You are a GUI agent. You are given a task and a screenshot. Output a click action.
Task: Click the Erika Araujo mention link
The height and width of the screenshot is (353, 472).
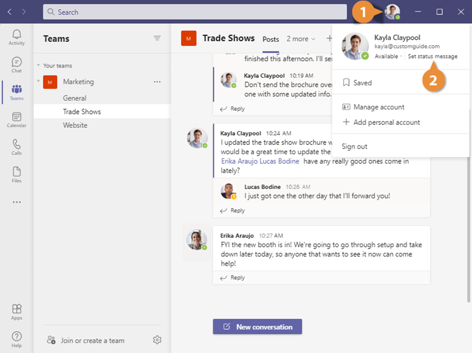click(x=239, y=161)
